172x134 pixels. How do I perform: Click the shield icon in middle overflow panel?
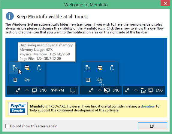coord(100,68)
